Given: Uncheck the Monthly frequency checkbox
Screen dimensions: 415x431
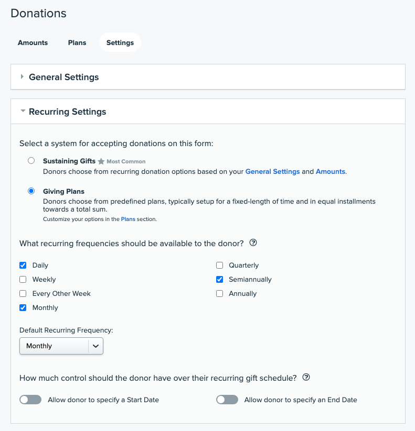Looking at the screenshot, I should point(23,307).
